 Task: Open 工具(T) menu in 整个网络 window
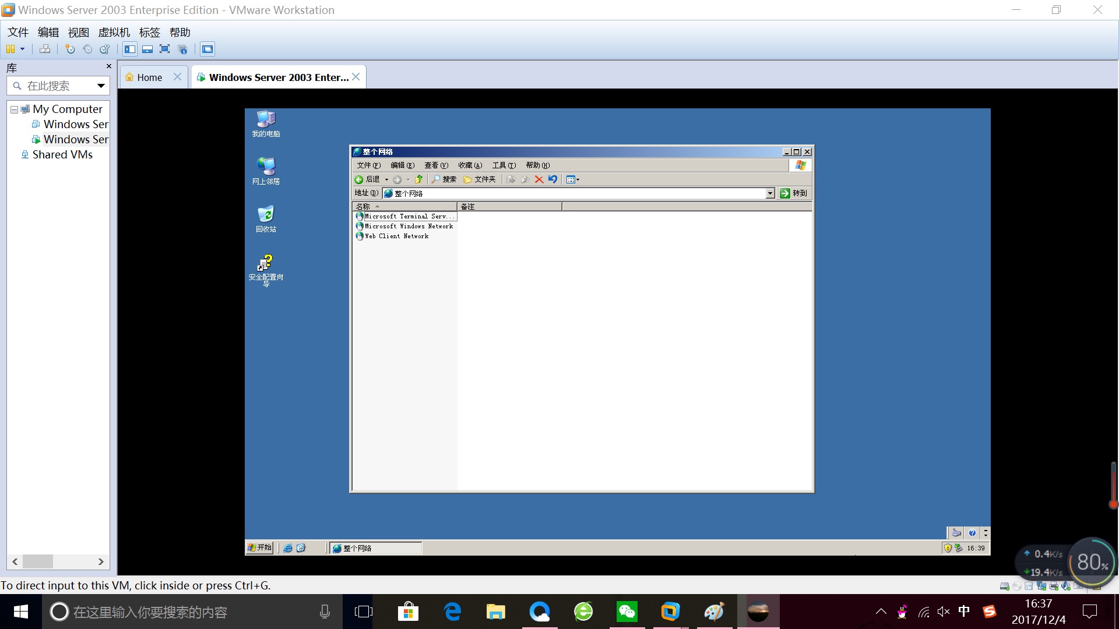(x=504, y=165)
